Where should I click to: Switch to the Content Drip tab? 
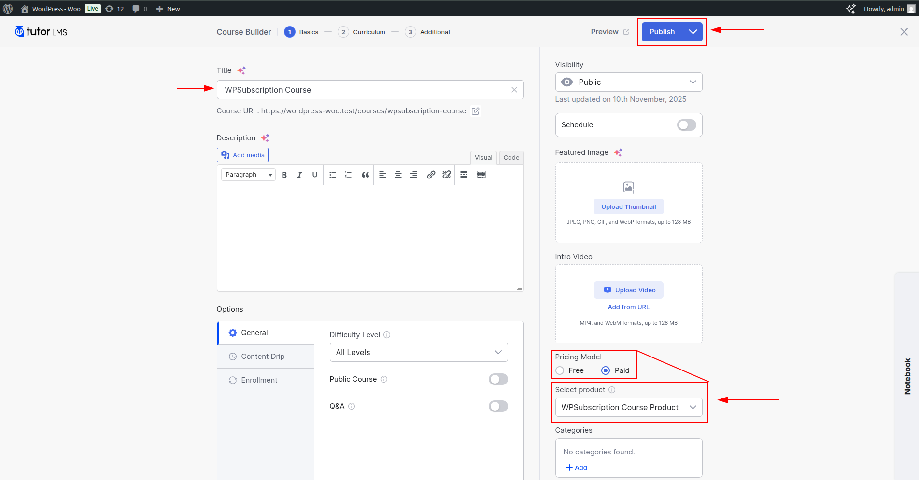[x=263, y=357]
